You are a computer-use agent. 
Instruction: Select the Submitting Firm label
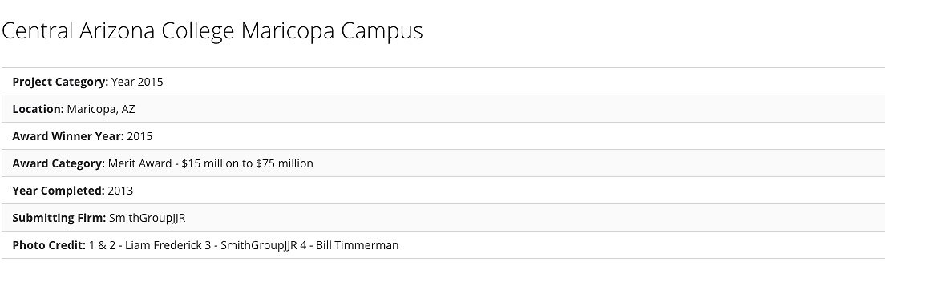pyautogui.click(x=59, y=218)
